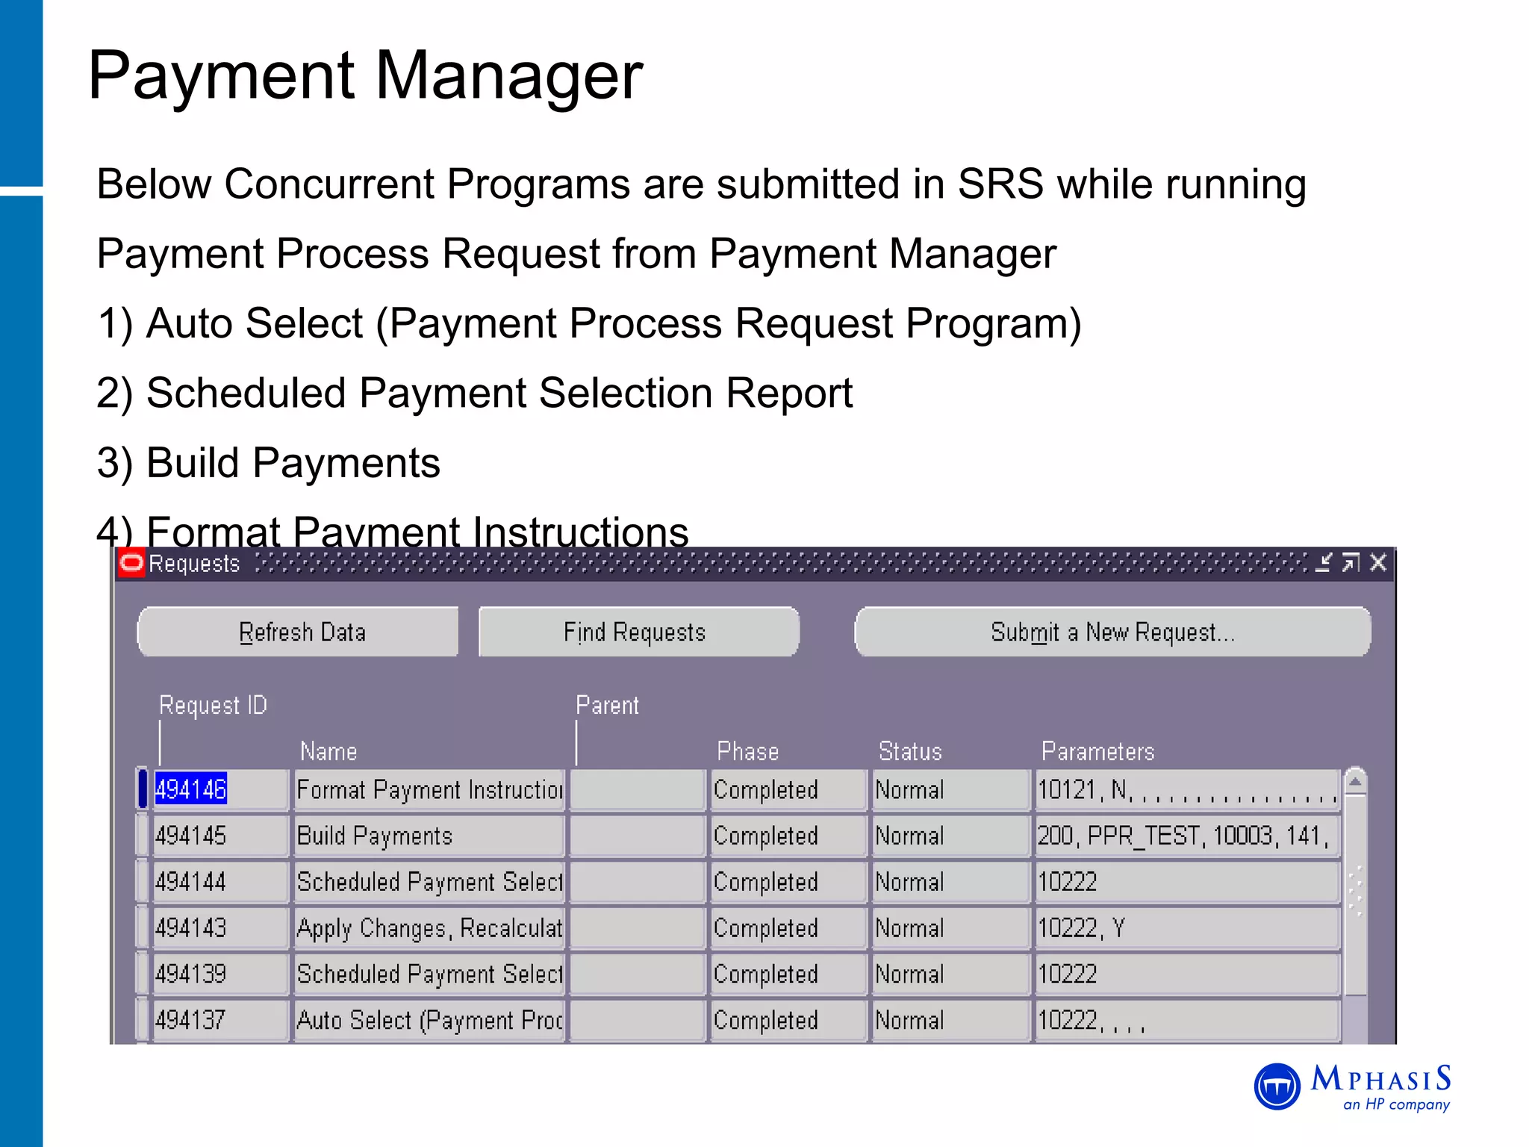This screenshot has height=1147, width=1529.
Task: Select request ID 494146 field
Action: 220,789
